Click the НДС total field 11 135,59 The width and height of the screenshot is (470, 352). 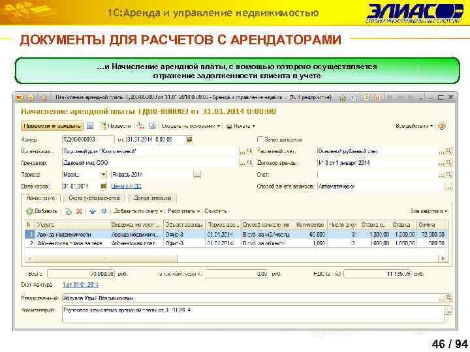[x=377, y=274]
